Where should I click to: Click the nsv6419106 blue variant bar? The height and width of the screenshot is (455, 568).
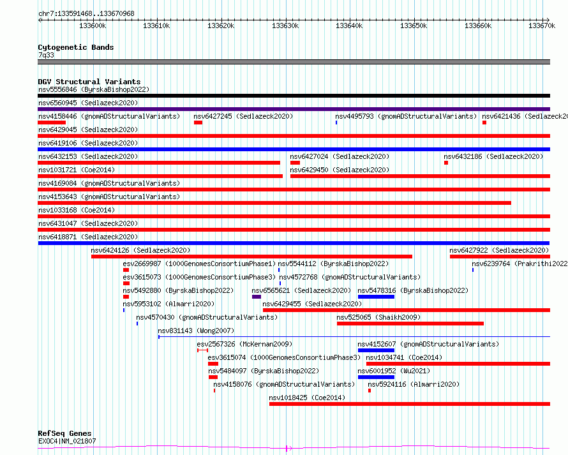(294, 149)
